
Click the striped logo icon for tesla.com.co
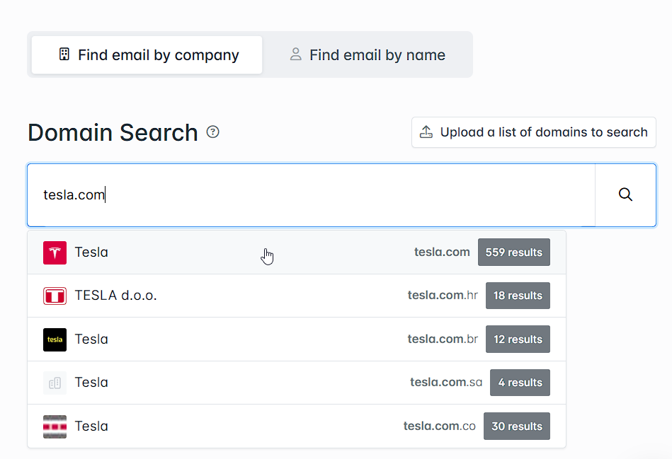55,426
